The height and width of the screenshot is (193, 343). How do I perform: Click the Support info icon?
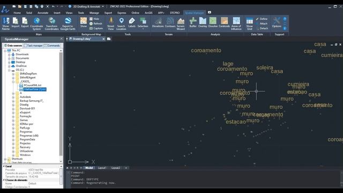pyautogui.click(x=285, y=28)
